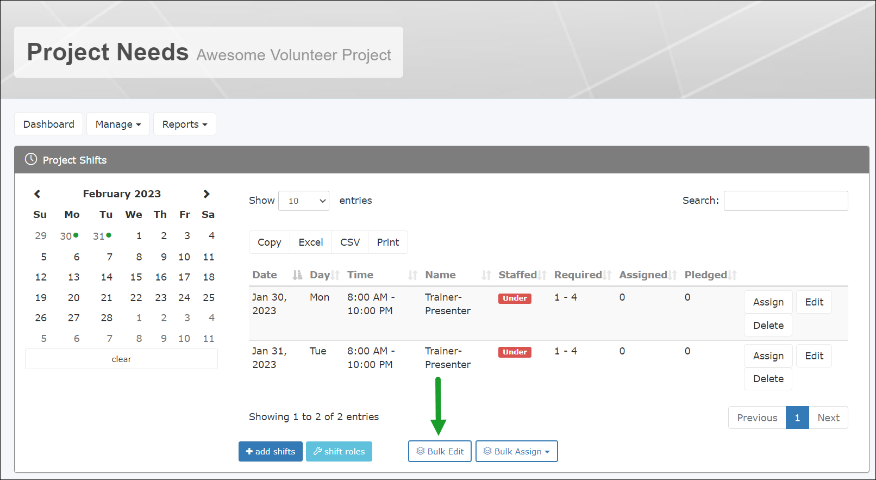
Task: Open shift roles
Action: click(339, 451)
